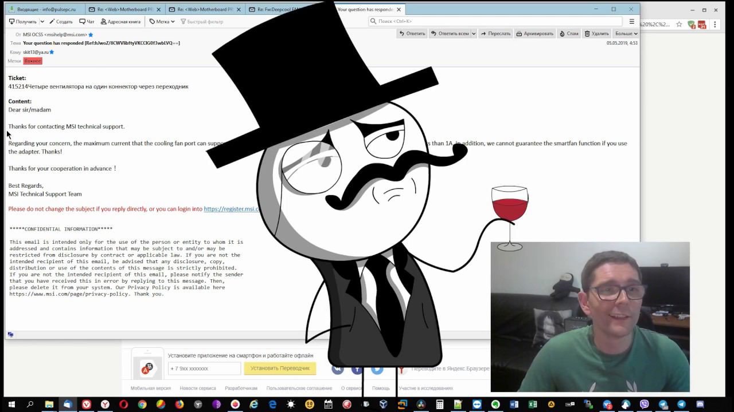Expand the Ответить всем dropdown arrow
The height and width of the screenshot is (412, 734).
click(473, 34)
